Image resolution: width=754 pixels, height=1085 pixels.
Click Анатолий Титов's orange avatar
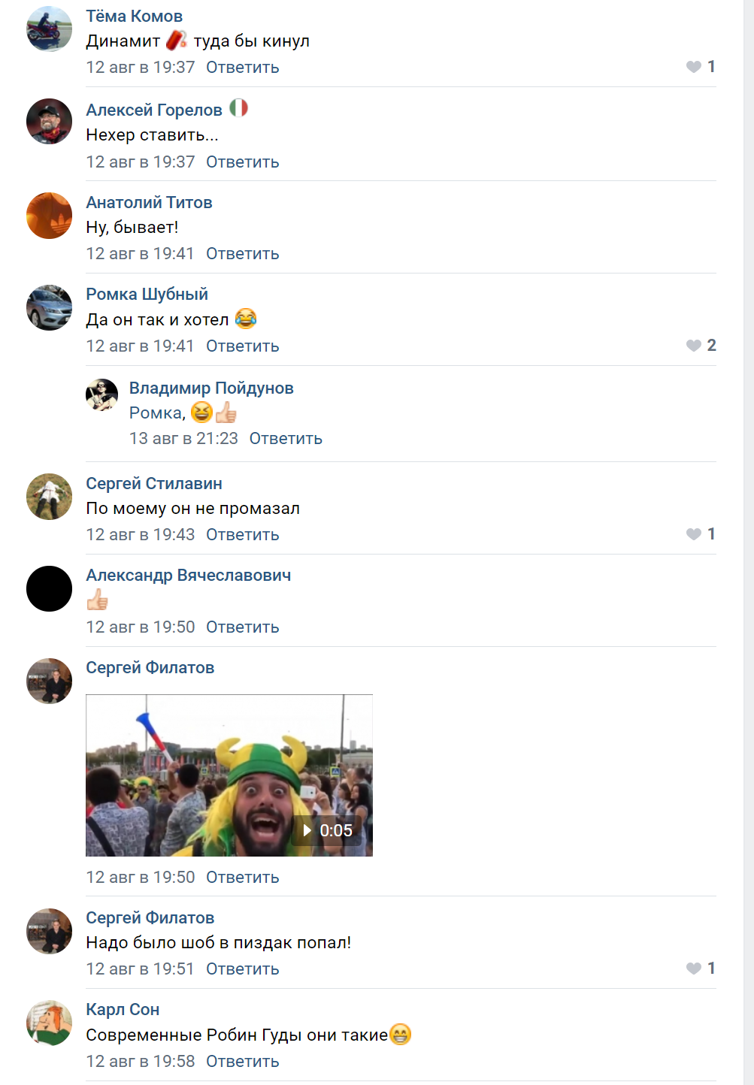[x=49, y=216]
